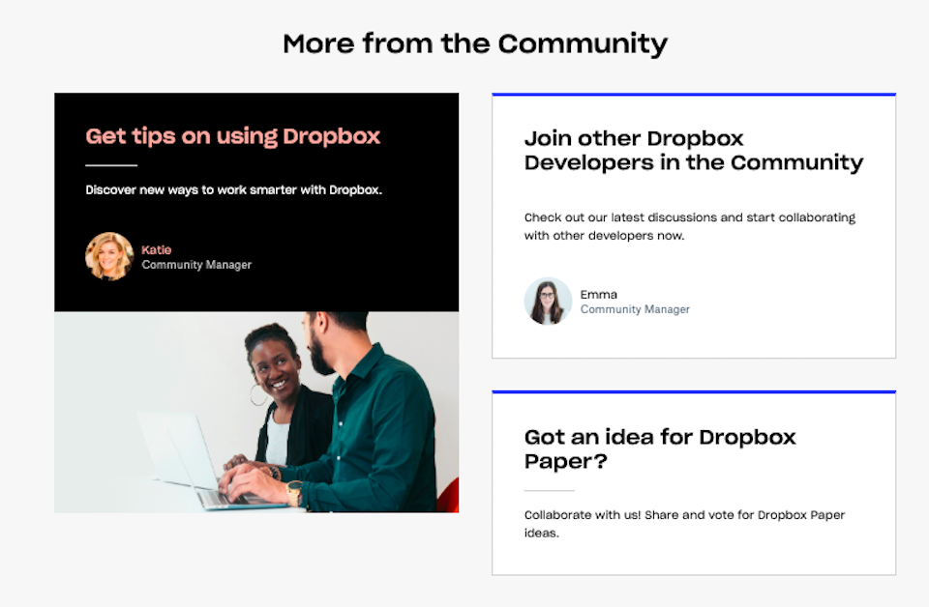
Task: Select 'Community Manager' label under Emma
Action: (x=635, y=309)
